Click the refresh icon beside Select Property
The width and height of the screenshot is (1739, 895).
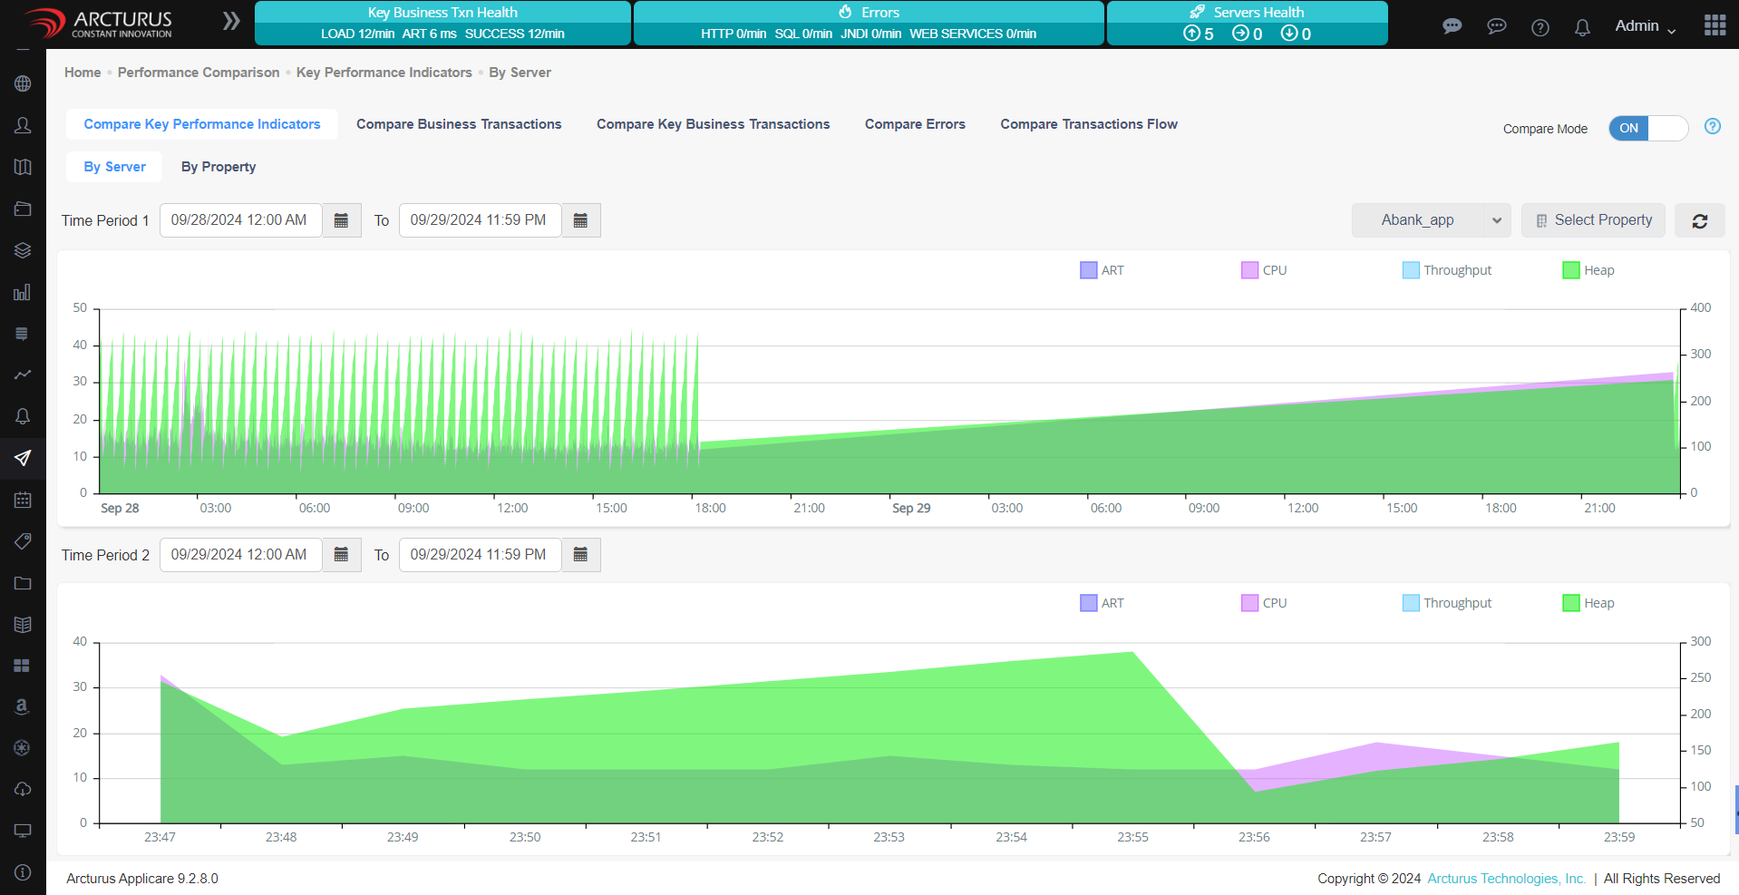(1699, 220)
